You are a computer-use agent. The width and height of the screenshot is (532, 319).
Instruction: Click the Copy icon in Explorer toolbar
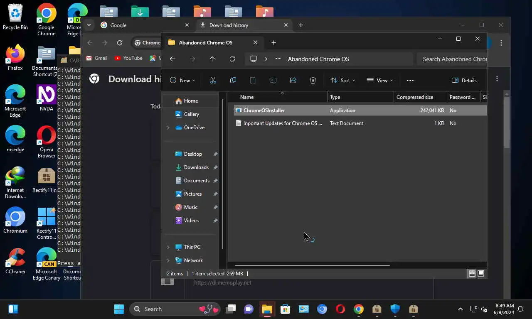pyautogui.click(x=233, y=80)
